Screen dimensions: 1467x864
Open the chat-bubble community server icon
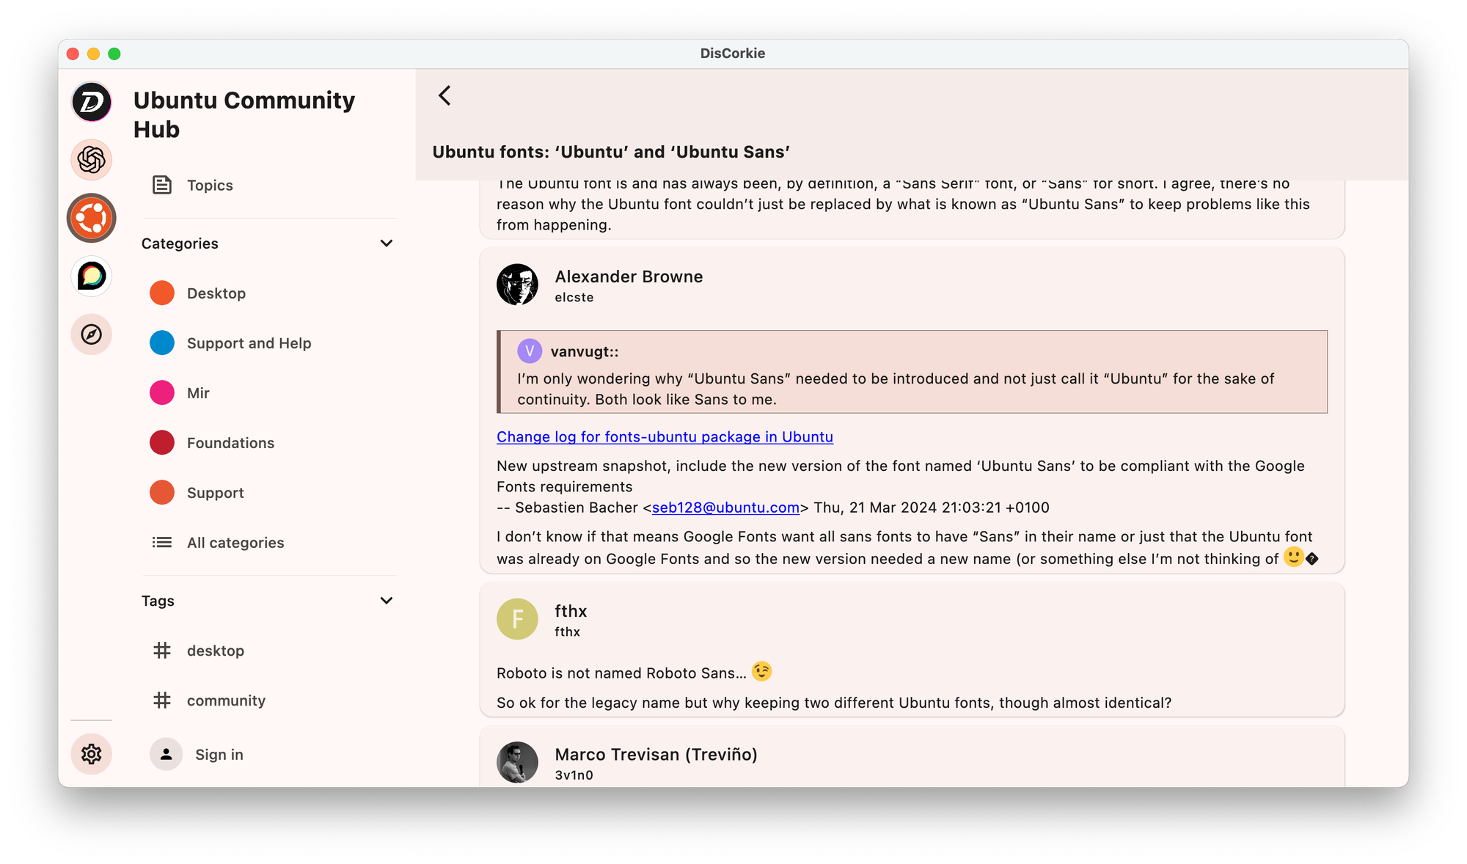[x=91, y=277]
